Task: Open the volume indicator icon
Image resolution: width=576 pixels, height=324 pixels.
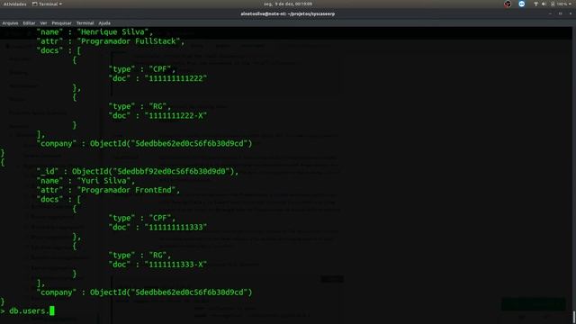Action: coord(544,4)
